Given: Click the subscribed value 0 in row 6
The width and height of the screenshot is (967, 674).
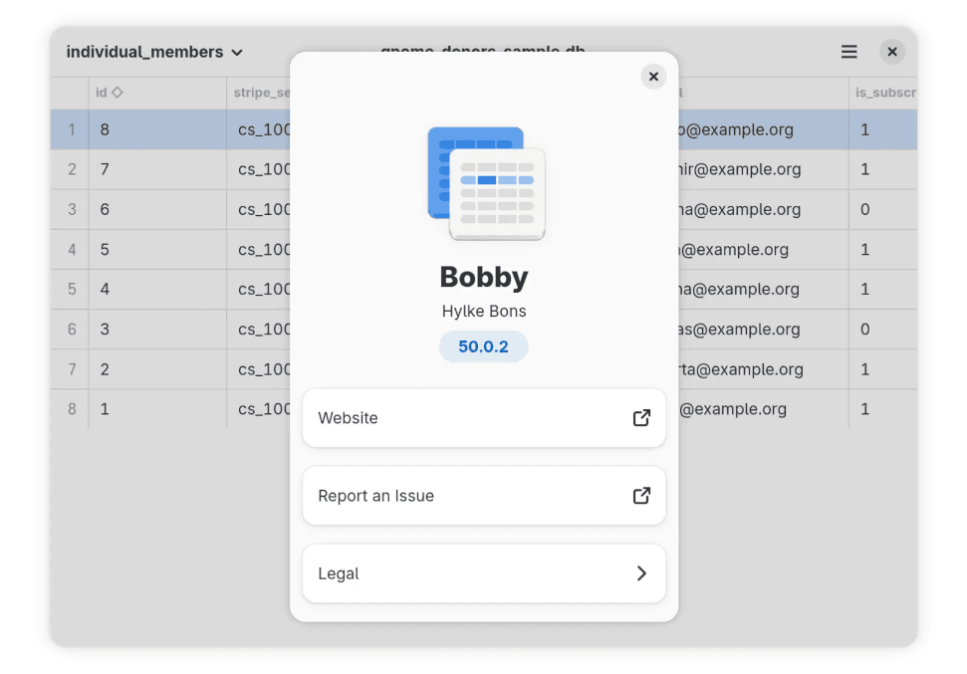Looking at the screenshot, I should pos(864,330).
